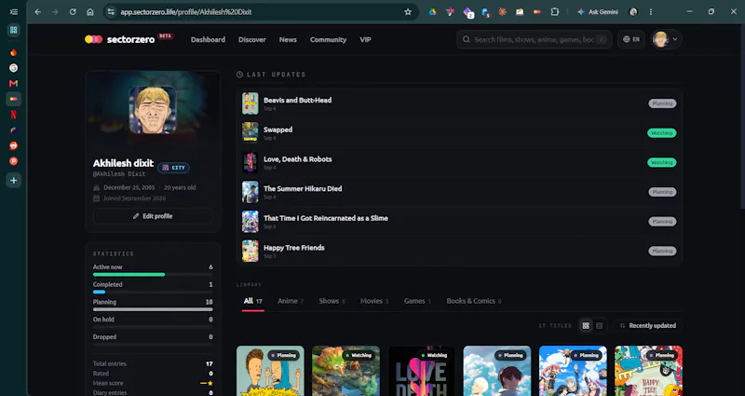
Task: Reload the page with the refresh icon
Action: (73, 12)
